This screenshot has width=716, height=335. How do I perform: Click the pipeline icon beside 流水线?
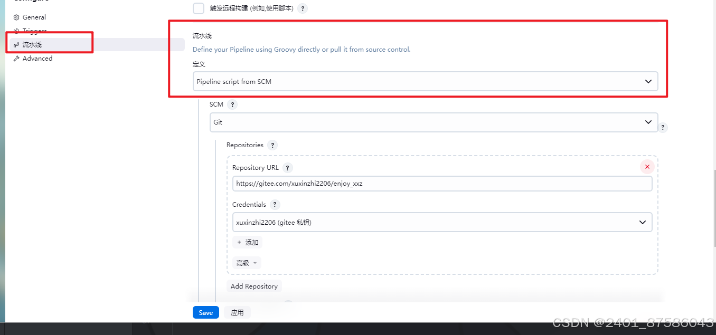(16, 44)
